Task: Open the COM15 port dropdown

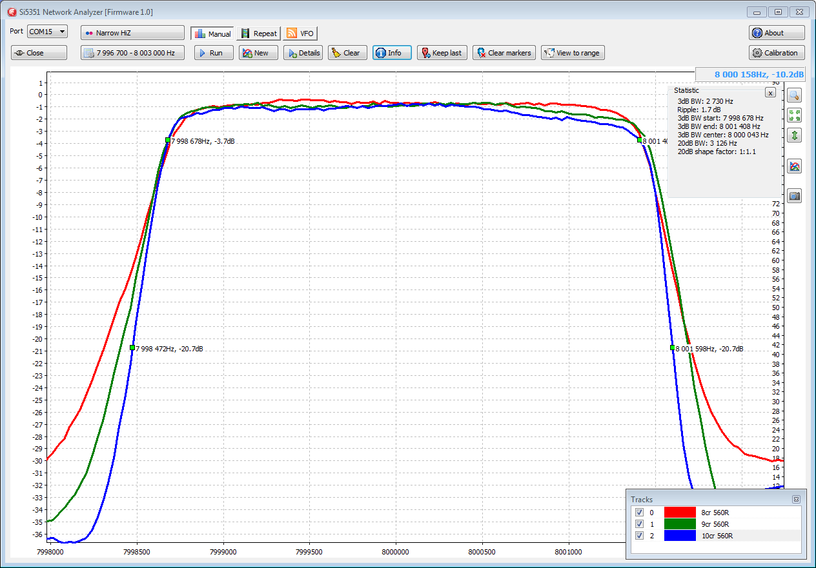Action: pos(47,32)
